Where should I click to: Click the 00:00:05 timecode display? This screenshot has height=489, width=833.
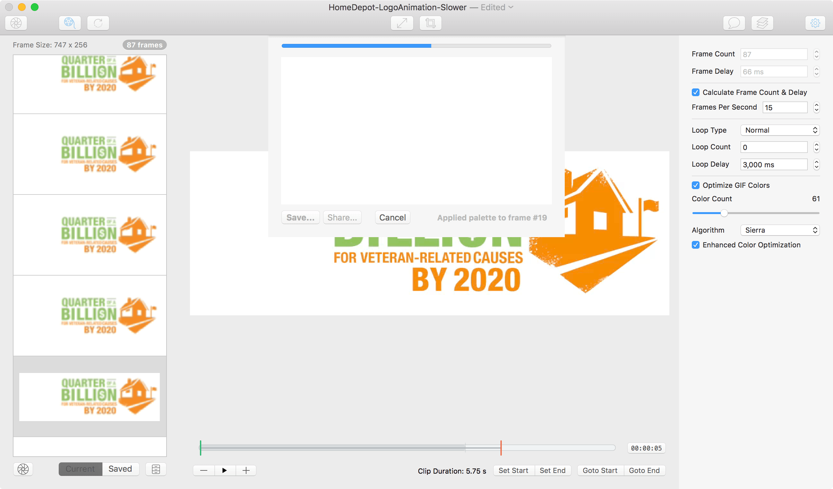[646, 448]
